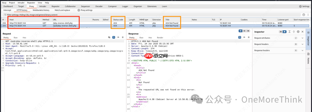Open the Intercept sub-tab

tap(7, 10)
